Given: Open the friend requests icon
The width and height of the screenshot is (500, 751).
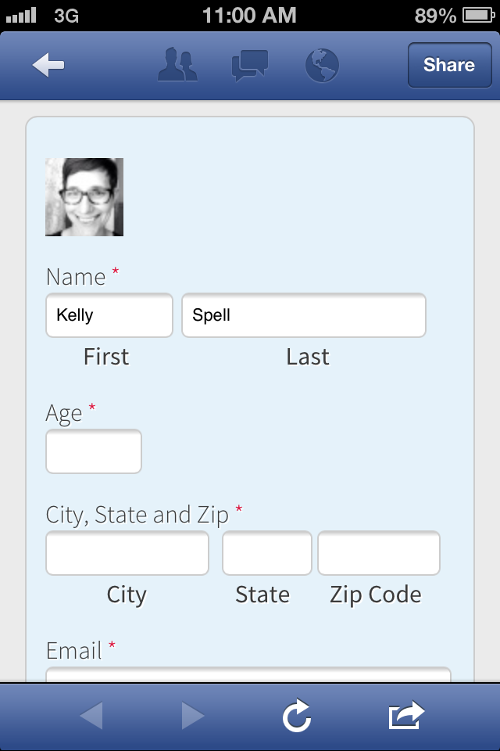Looking at the screenshot, I should click(178, 66).
